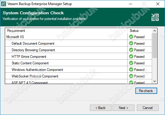
Task: Click the green check icon for Windows Authentication Component
Action: point(131,69)
